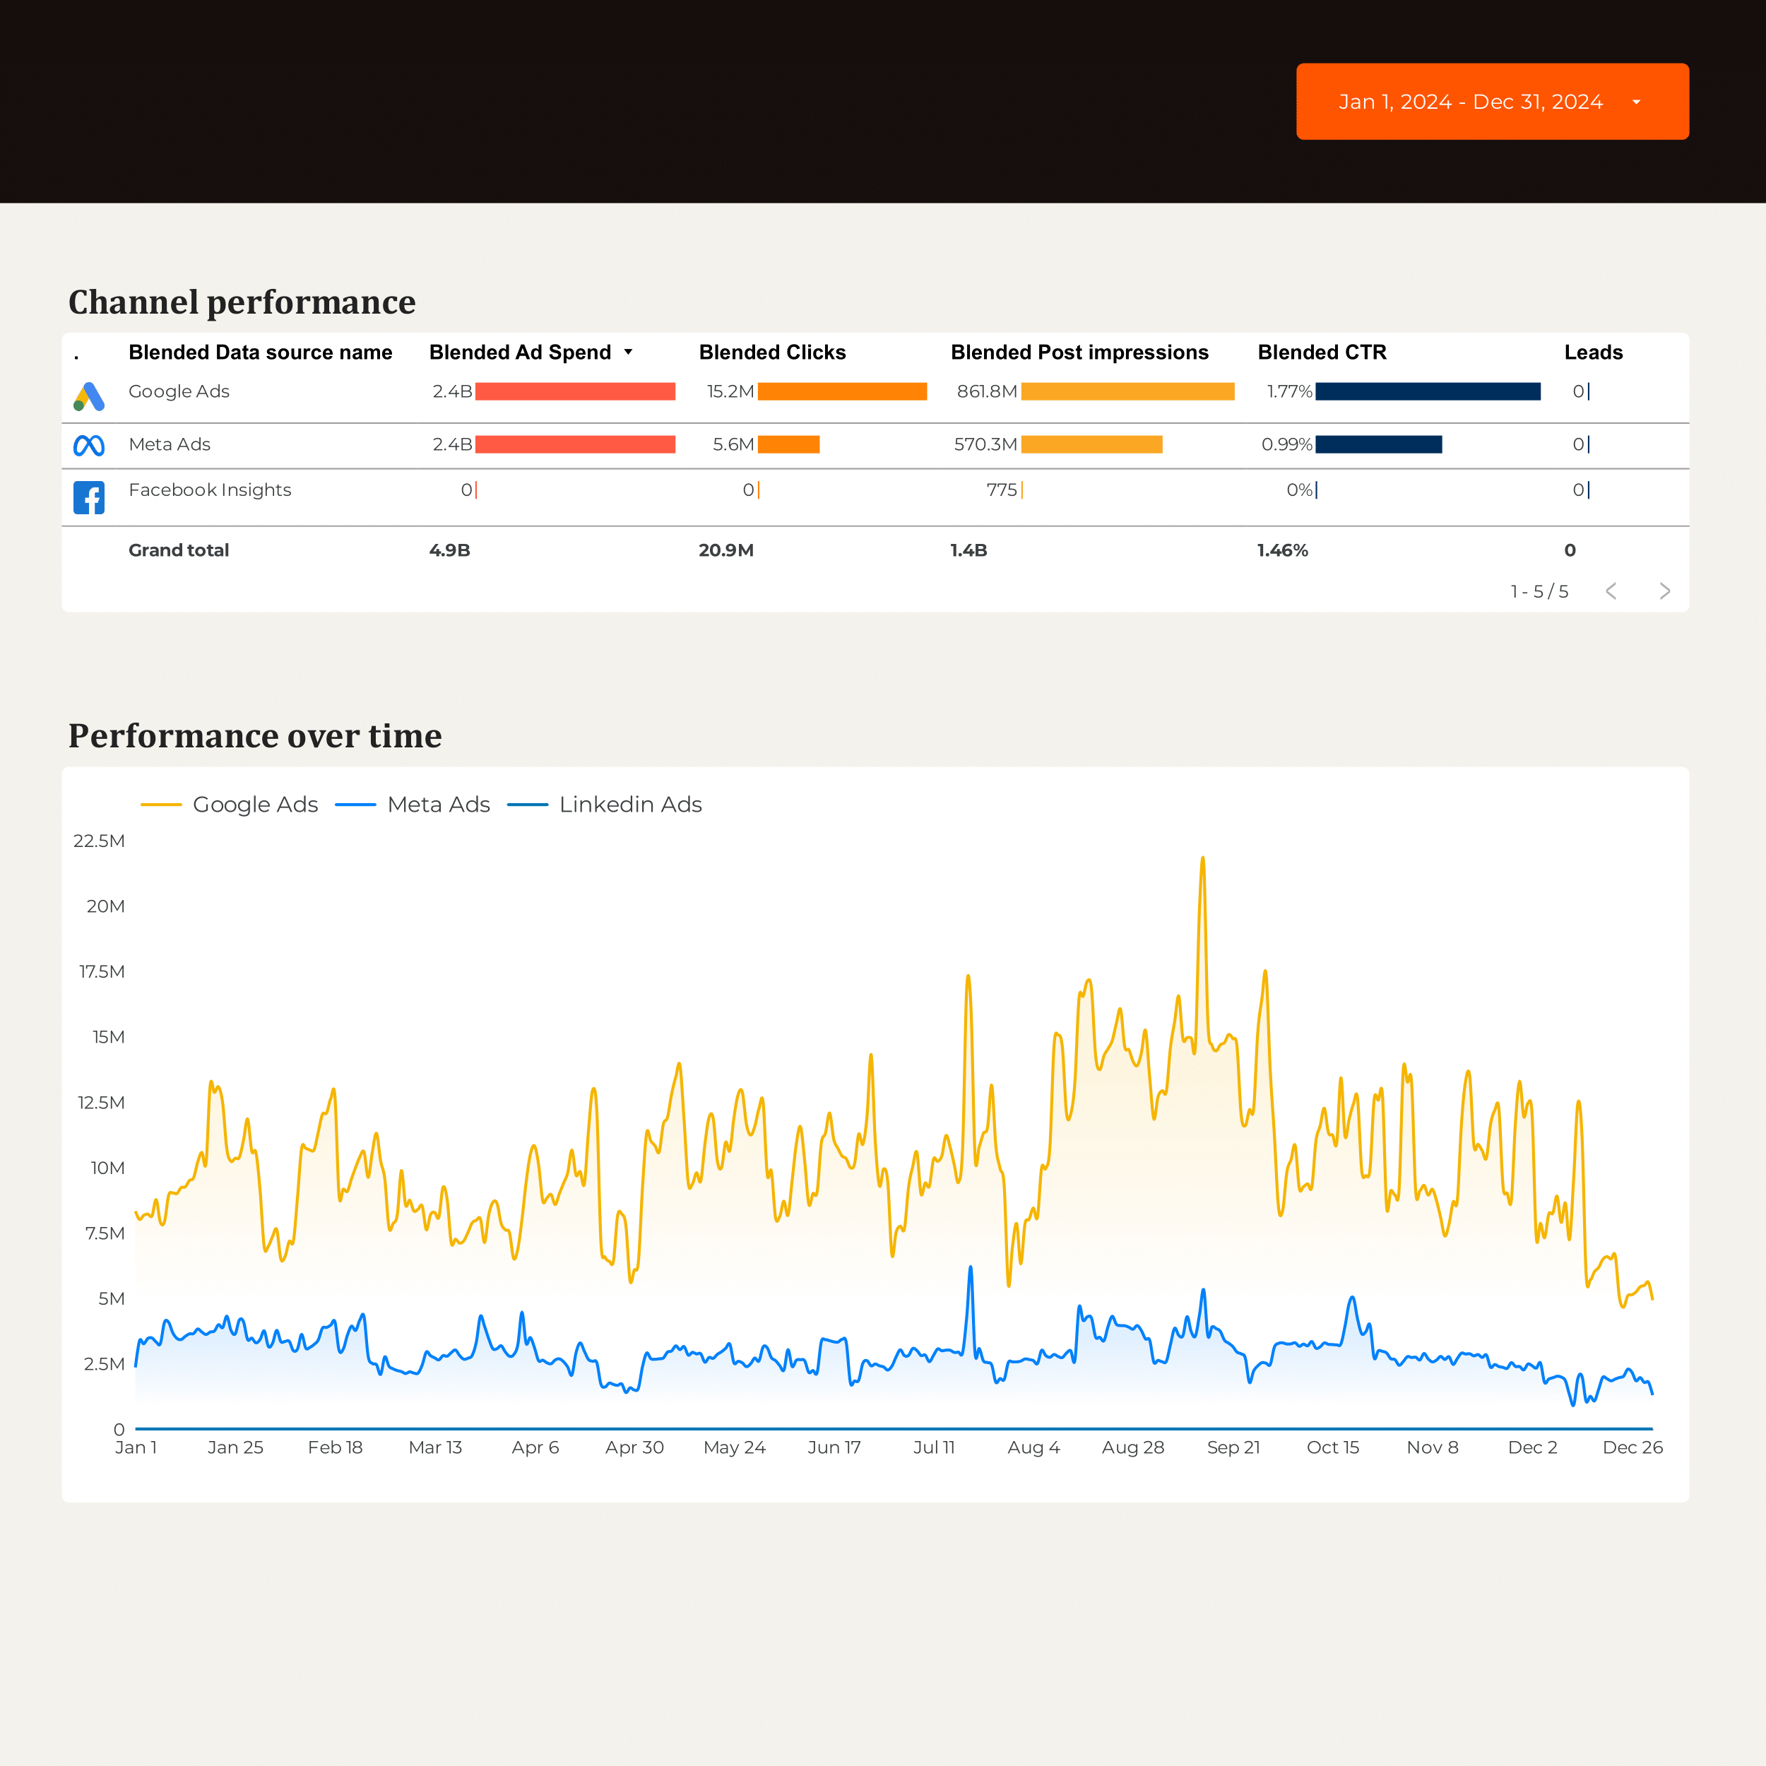Click Google Ads red ad spend bar
Viewport: 1766px width, 1766px height.
575,391
